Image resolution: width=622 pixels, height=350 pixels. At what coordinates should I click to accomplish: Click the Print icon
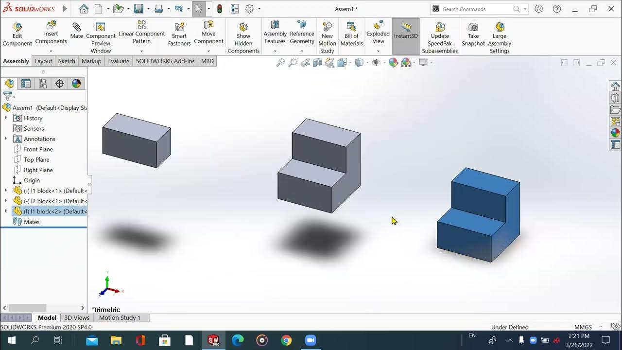pos(158,9)
